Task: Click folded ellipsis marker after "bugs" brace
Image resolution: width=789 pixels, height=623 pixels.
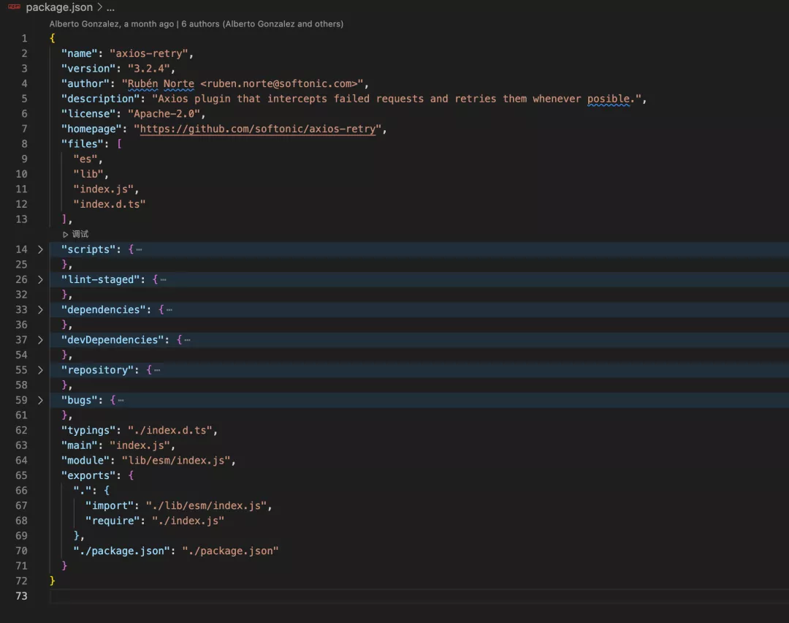Action: tap(121, 400)
